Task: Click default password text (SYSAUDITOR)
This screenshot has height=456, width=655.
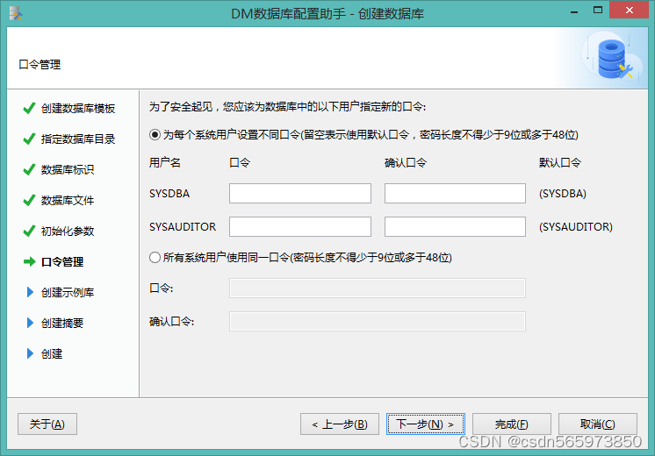Action: pyautogui.click(x=576, y=226)
